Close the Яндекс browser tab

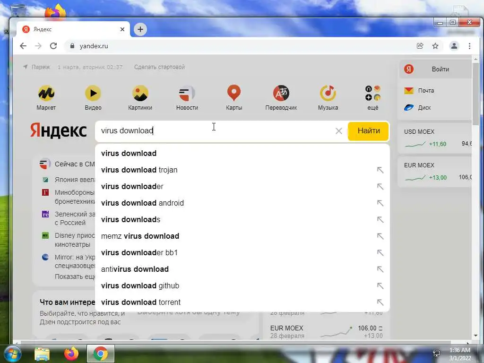coord(122,29)
